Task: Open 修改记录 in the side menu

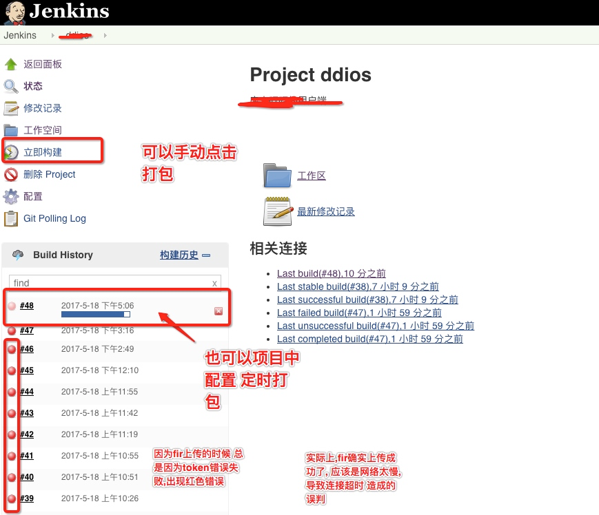Action: click(43, 108)
